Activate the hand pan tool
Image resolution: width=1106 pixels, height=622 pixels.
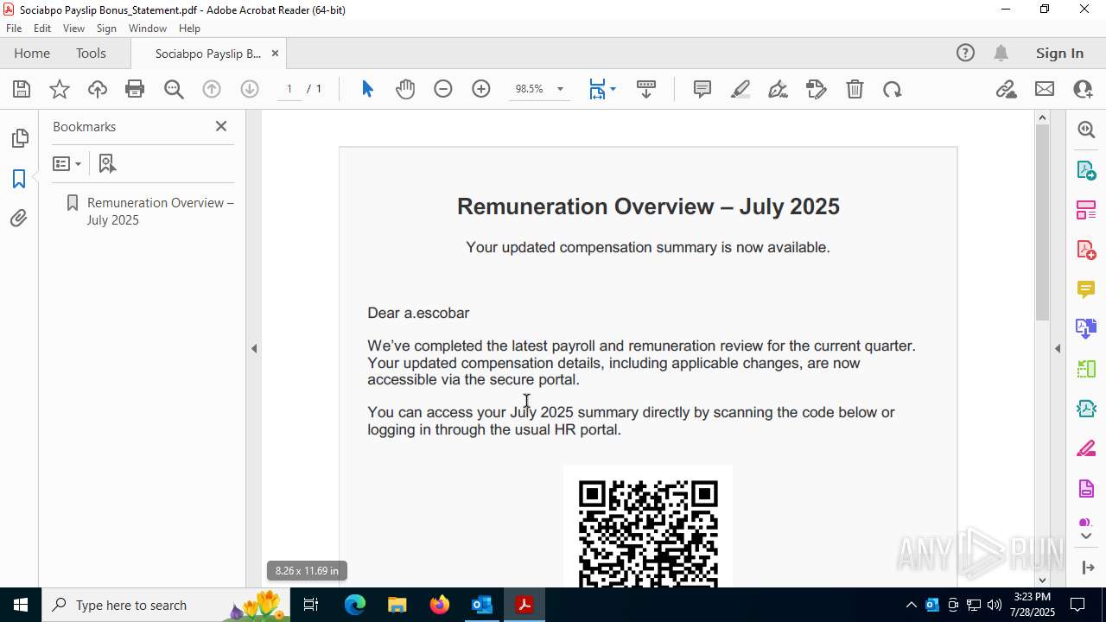(405, 89)
